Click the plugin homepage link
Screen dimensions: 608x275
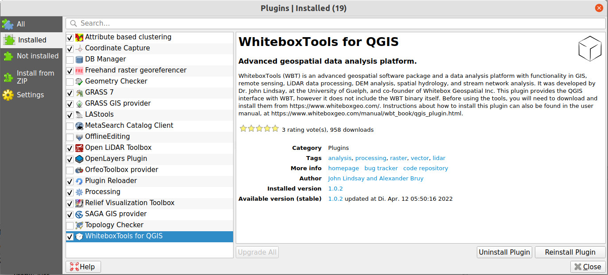pos(343,168)
